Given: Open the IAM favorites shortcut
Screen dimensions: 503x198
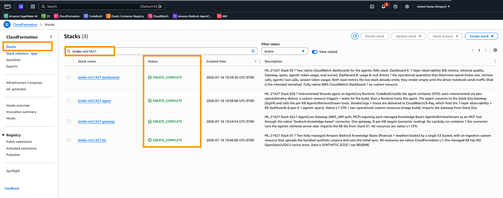Looking at the screenshot, I should coord(222,16).
